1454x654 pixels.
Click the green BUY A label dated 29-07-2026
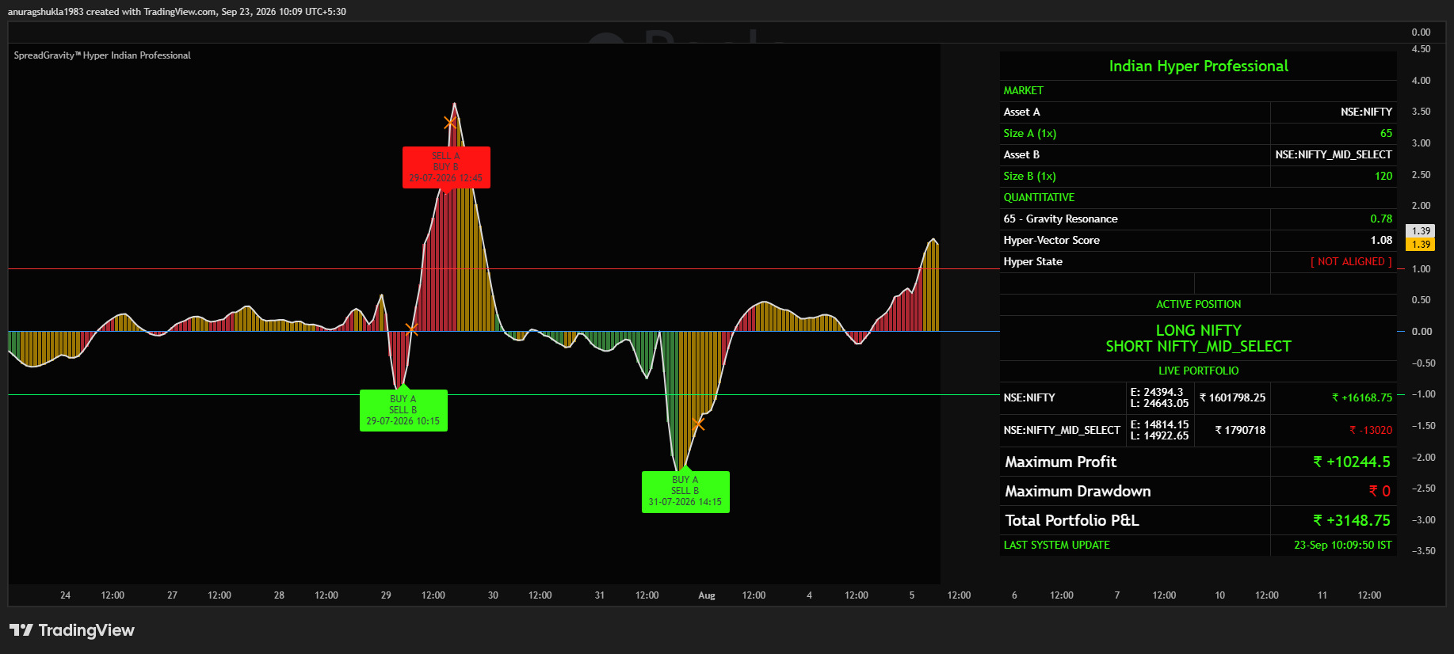(x=403, y=410)
